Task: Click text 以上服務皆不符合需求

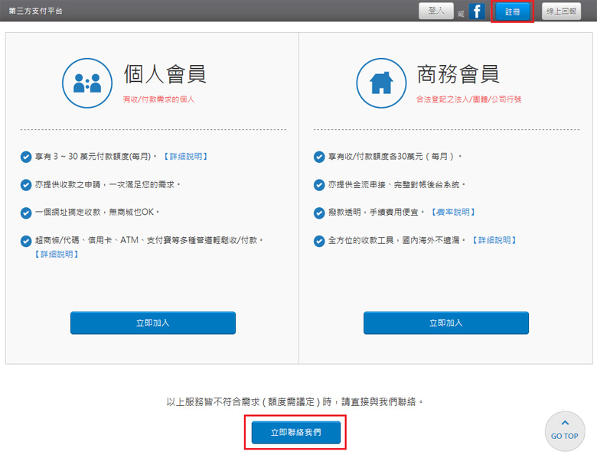Action: click(x=214, y=401)
